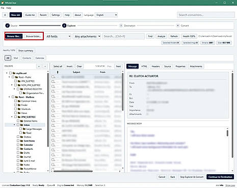Collapse the NON_IPM_SUBTREE node arrow
The height and width of the screenshot is (188, 237).
[12, 85]
